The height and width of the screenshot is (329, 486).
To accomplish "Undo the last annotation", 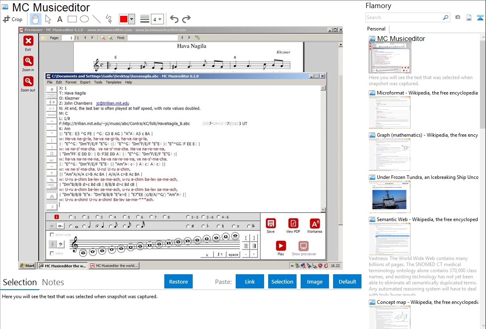I will pos(174,19).
